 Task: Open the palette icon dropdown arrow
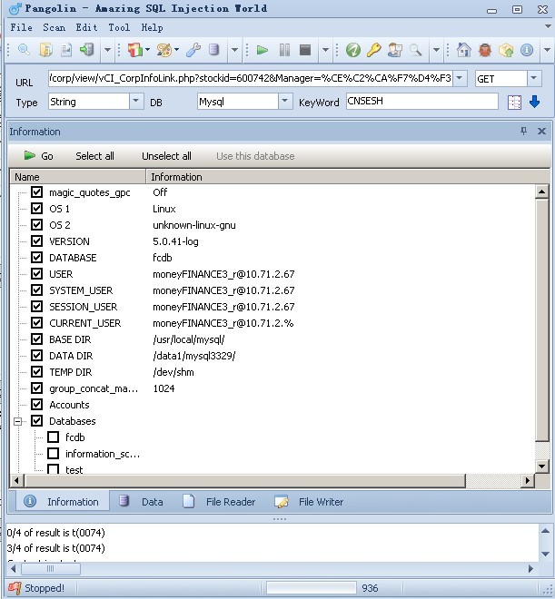(176, 50)
